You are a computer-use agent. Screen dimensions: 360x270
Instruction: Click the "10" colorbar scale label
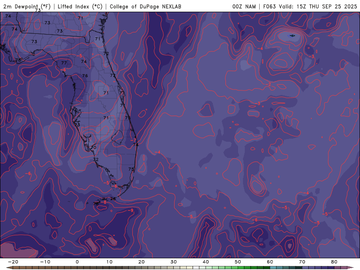tap(109, 262)
